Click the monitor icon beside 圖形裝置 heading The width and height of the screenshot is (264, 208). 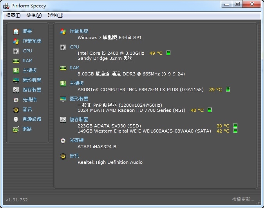(63, 99)
